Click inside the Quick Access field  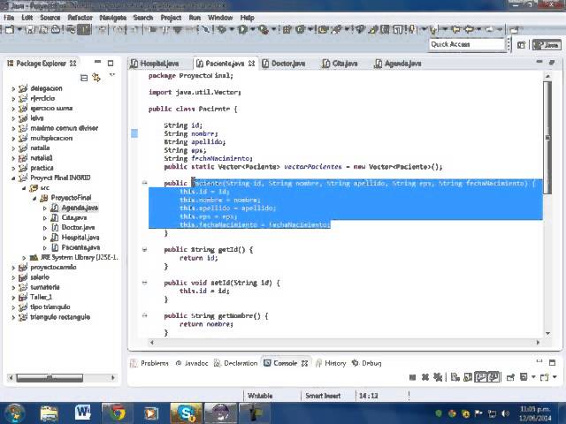click(x=467, y=44)
